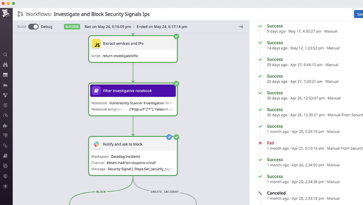The height and width of the screenshot is (205, 363).
Task: Open the speedometer gauge icon in sidebar
Action: [5, 115]
